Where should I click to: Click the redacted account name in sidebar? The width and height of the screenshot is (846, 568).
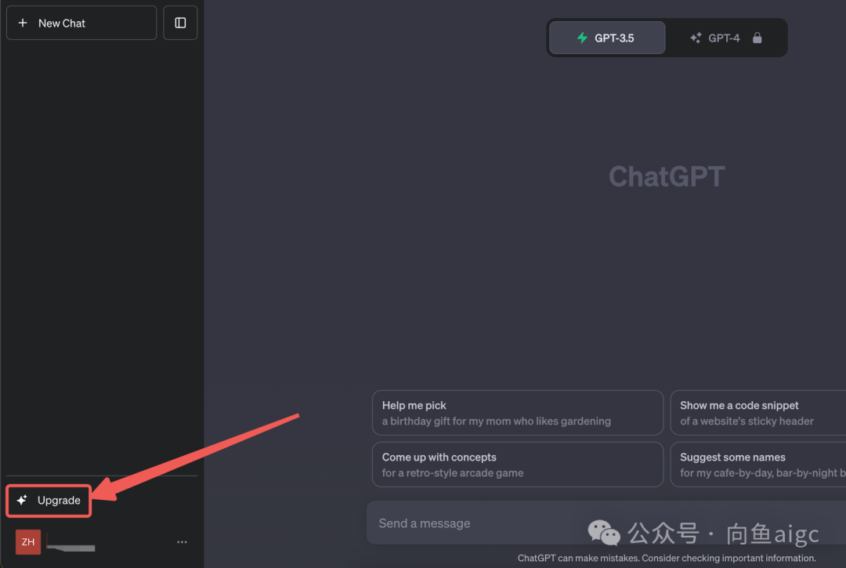(71, 542)
